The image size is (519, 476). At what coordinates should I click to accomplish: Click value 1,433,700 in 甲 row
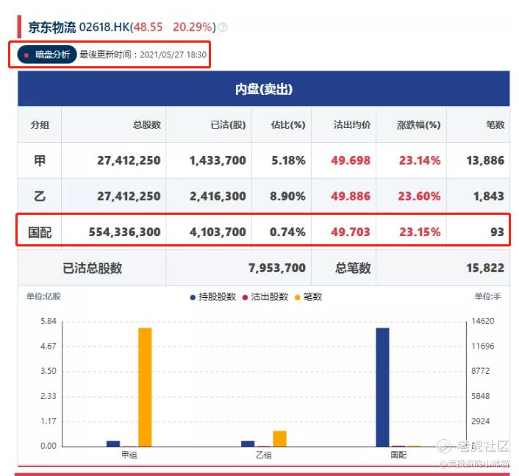(x=218, y=160)
